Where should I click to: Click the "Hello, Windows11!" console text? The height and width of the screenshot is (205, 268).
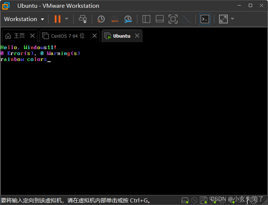pos(29,47)
